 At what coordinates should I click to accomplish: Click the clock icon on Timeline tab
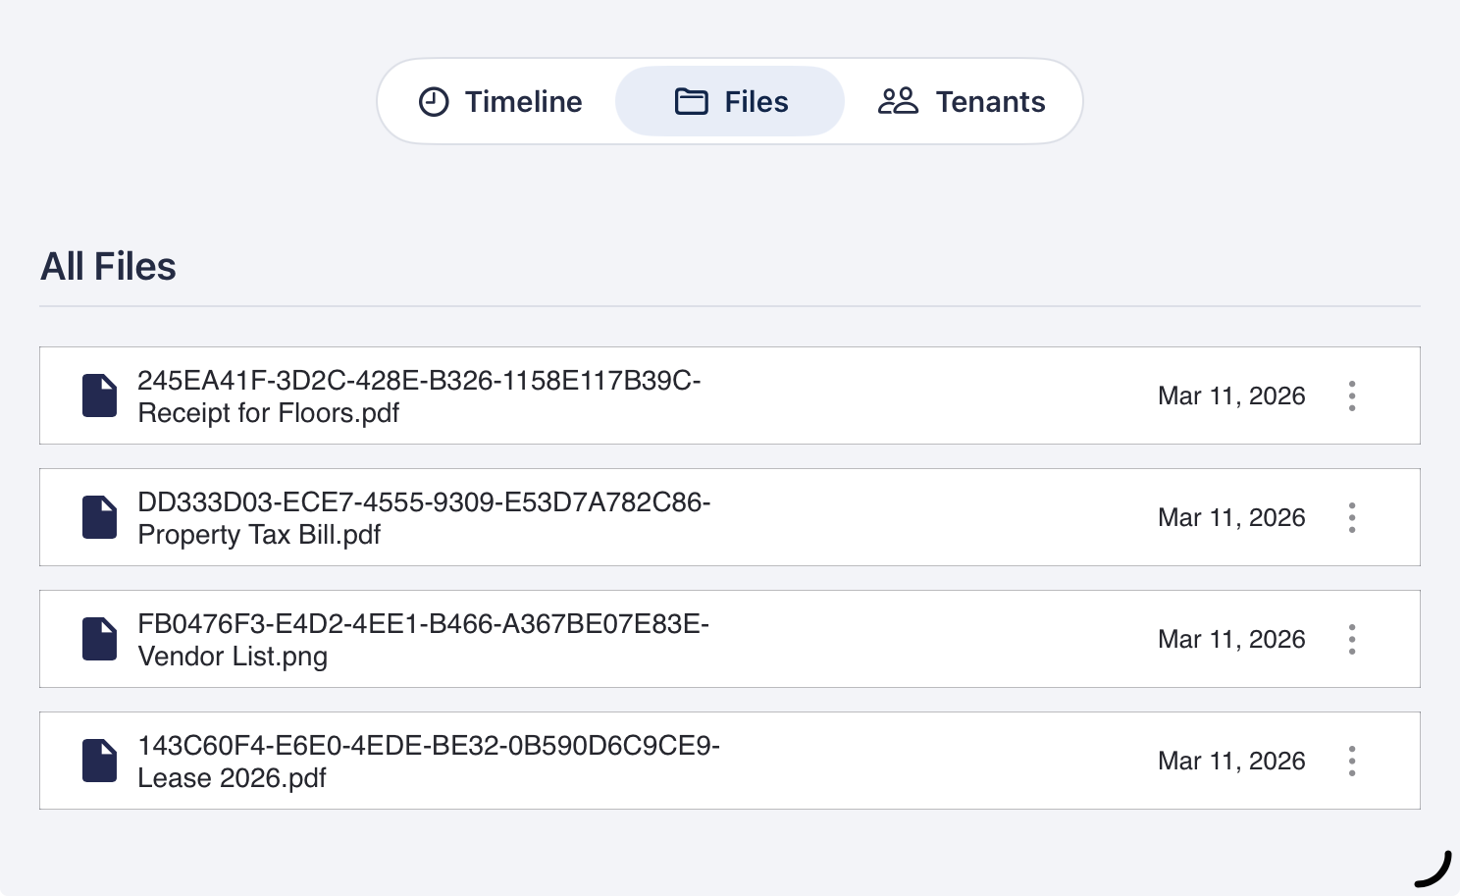434,102
